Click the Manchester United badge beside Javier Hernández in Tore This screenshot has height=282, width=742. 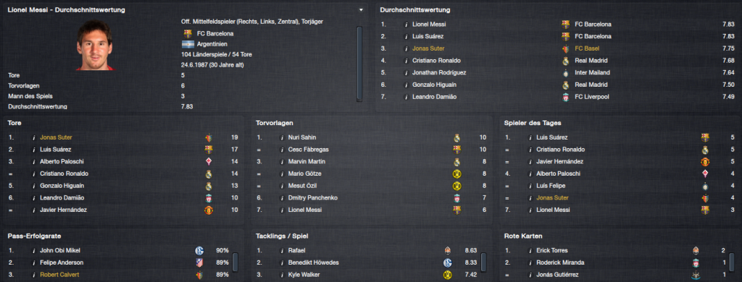[x=209, y=210]
